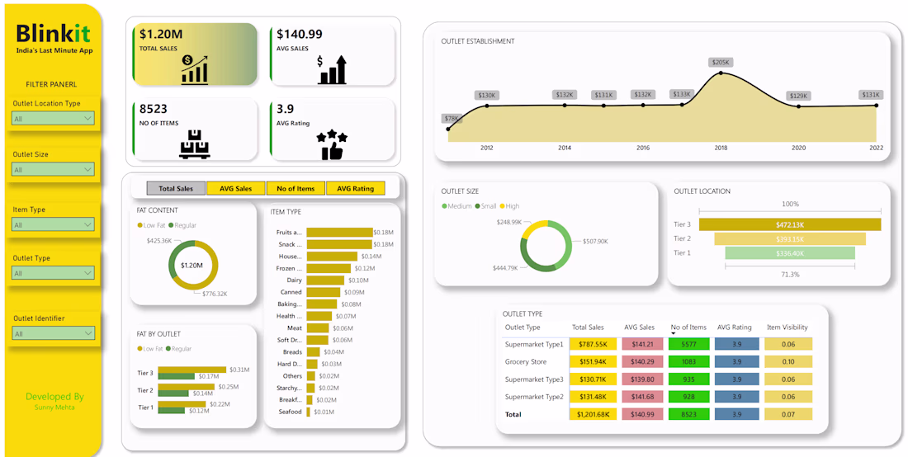Click the 2018 peak point $205K
The height and width of the screenshot is (457, 908).
721,73
